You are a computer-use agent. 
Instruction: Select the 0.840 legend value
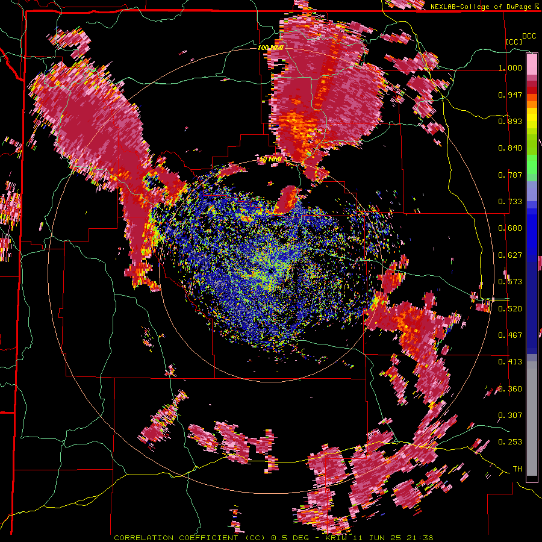pos(510,148)
